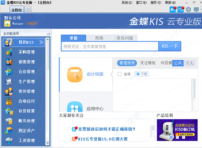This screenshot has width=202, height=148.
Task: Select the 管理报表 tab
Action: coord(127,63)
